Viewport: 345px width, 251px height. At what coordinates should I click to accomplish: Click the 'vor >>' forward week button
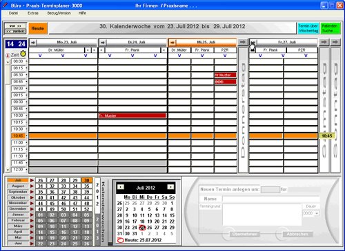(15, 26)
